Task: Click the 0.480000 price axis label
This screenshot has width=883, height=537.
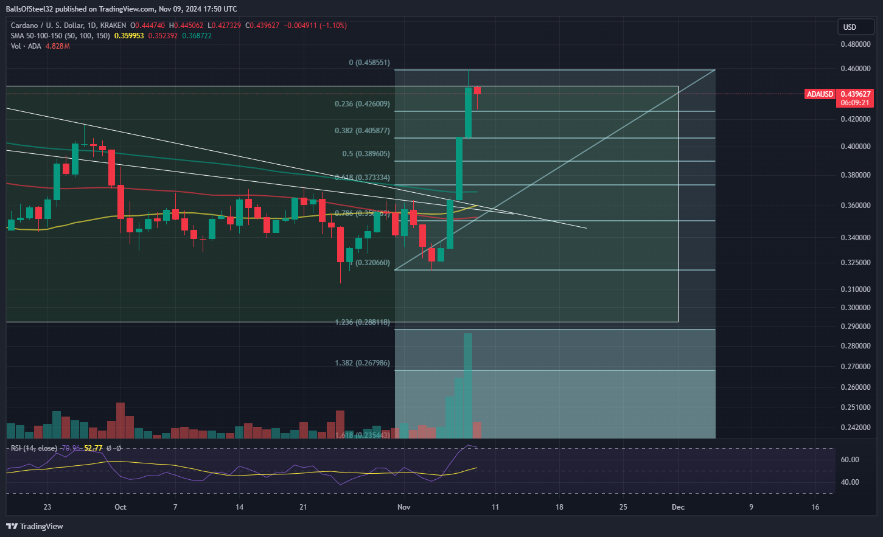Action: 856,44
